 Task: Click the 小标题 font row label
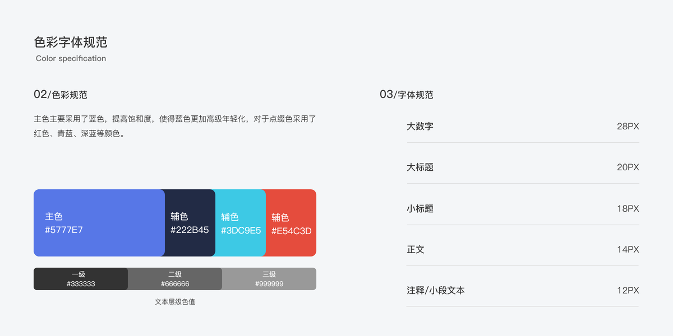(420, 208)
